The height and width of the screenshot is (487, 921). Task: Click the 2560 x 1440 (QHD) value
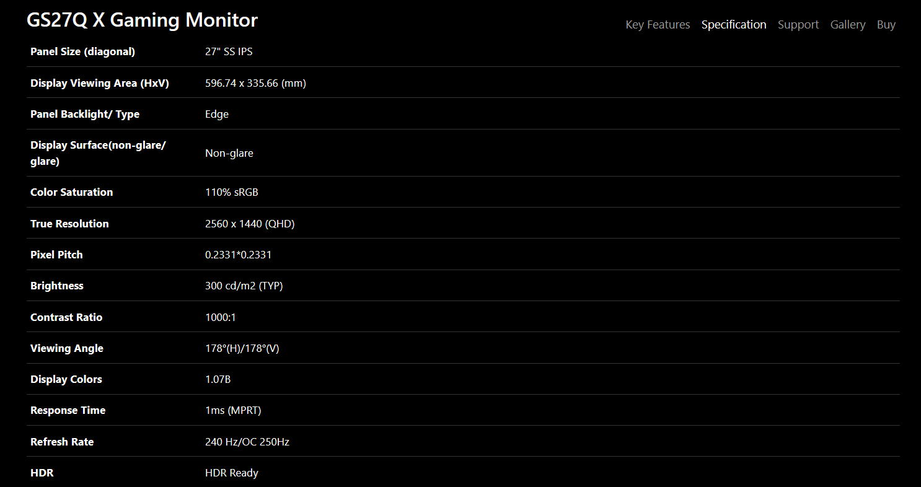pyautogui.click(x=250, y=224)
